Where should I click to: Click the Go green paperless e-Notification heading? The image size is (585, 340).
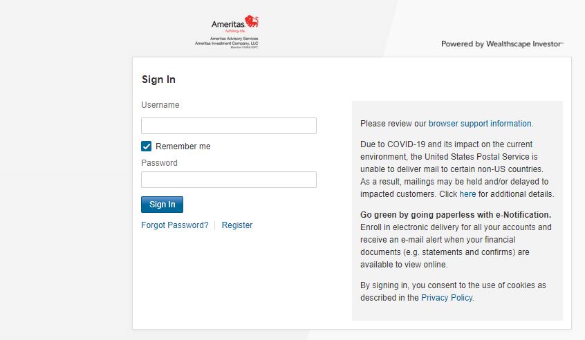pos(455,215)
